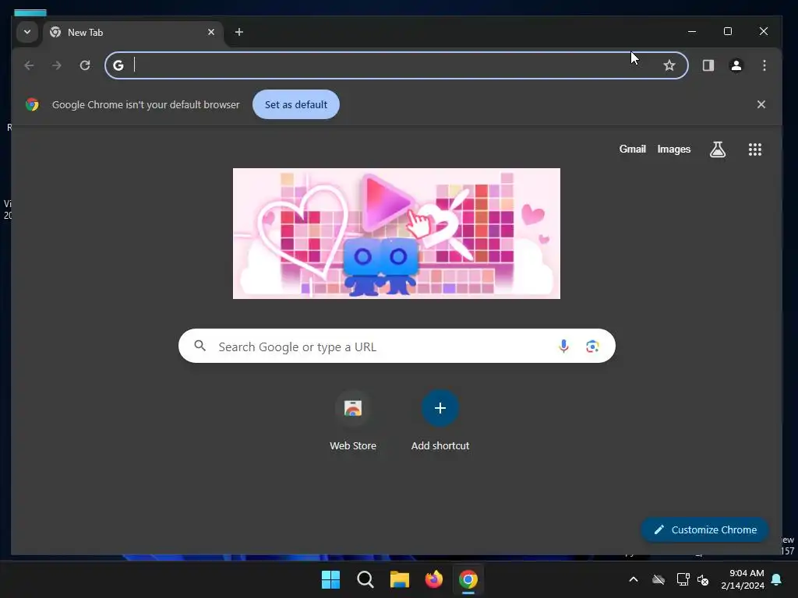Open the Windows Start menu
798x598 pixels.
(x=330, y=579)
